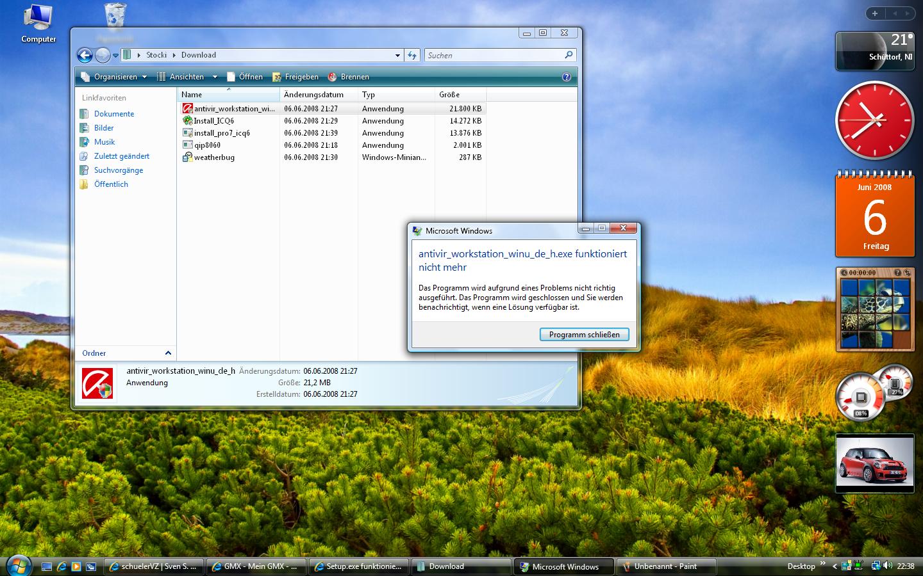Click the red clock gadget
The height and width of the screenshot is (576, 923).
875,120
